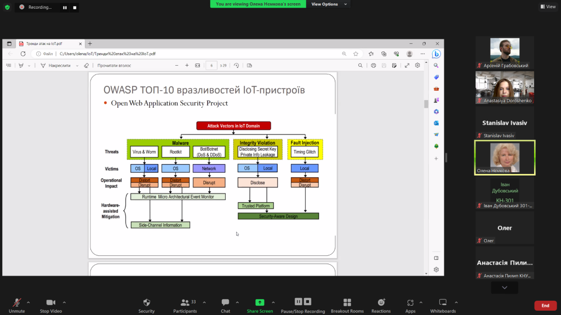This screenshot has height=315, width=561.
Task: Pause the Zoom recording indicator
Action: (x=65, y=8)
